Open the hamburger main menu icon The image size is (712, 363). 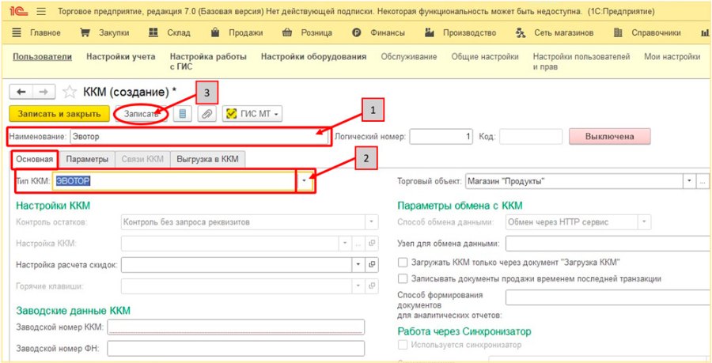41,11
